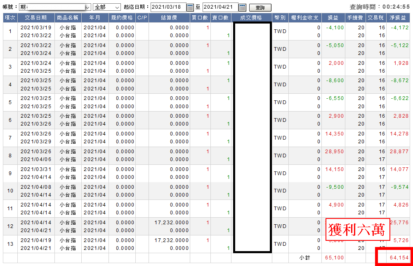The width and height of the screenshot is (413, 266).
Task: Click the 淨損益 column header
Action: 398,18
